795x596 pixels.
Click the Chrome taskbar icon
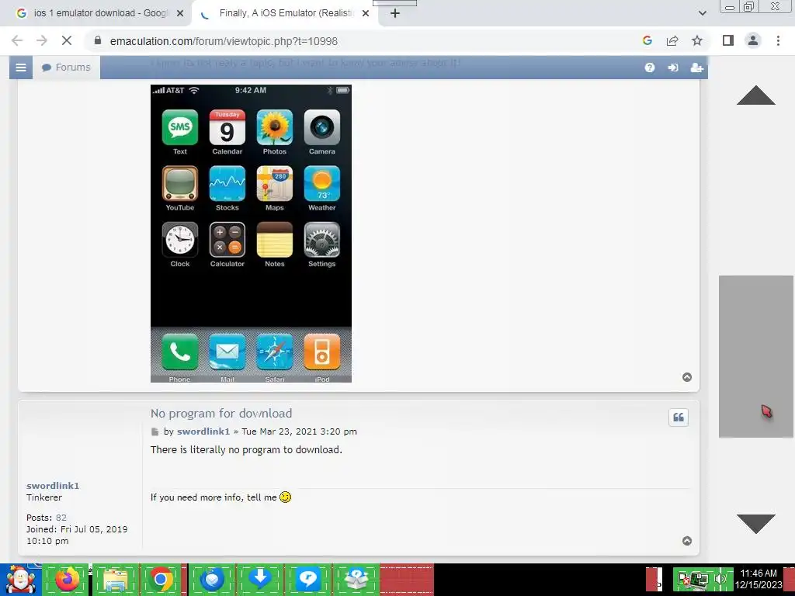click(161, 579)
